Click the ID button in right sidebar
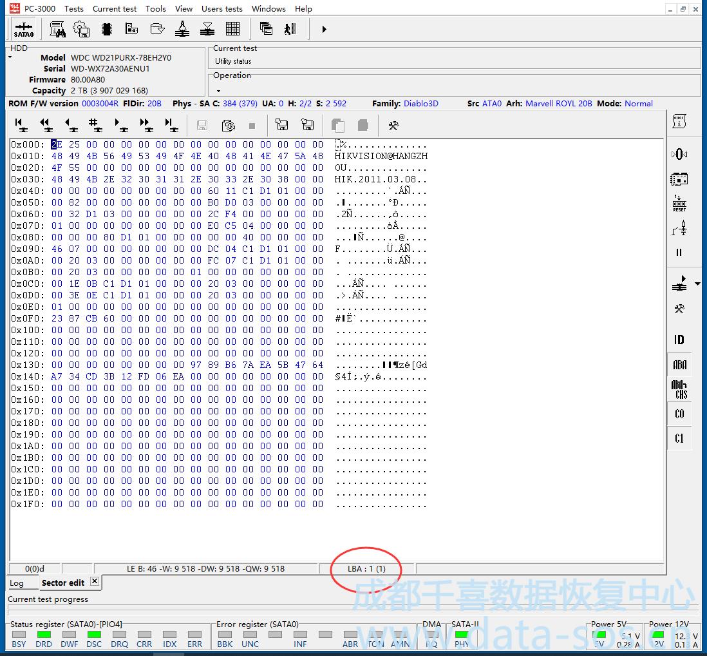The height and width of the screenshot is (656, 707). tap(679, 340)
